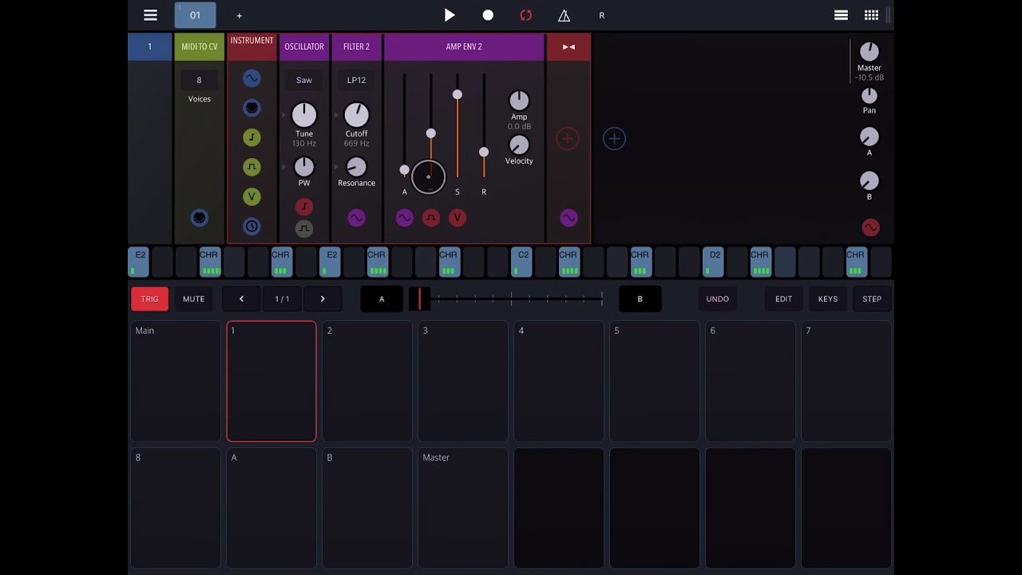Viewport: 1022px width, 575px height.
Task: Click the Sustain slider handle
Action: click(x=457, y=94)
